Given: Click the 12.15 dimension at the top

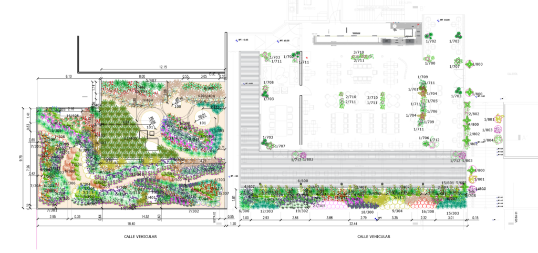Looking at the screenshot, I should coord(163,67).
